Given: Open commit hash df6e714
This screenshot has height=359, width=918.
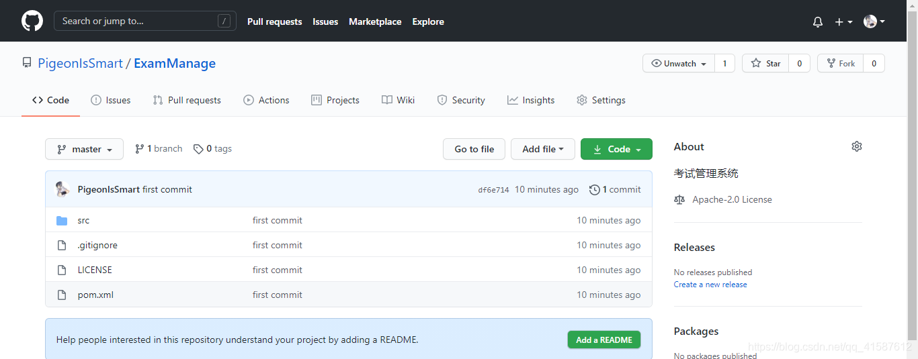Looking at the screenshot, I should click(x=493, y=190).
